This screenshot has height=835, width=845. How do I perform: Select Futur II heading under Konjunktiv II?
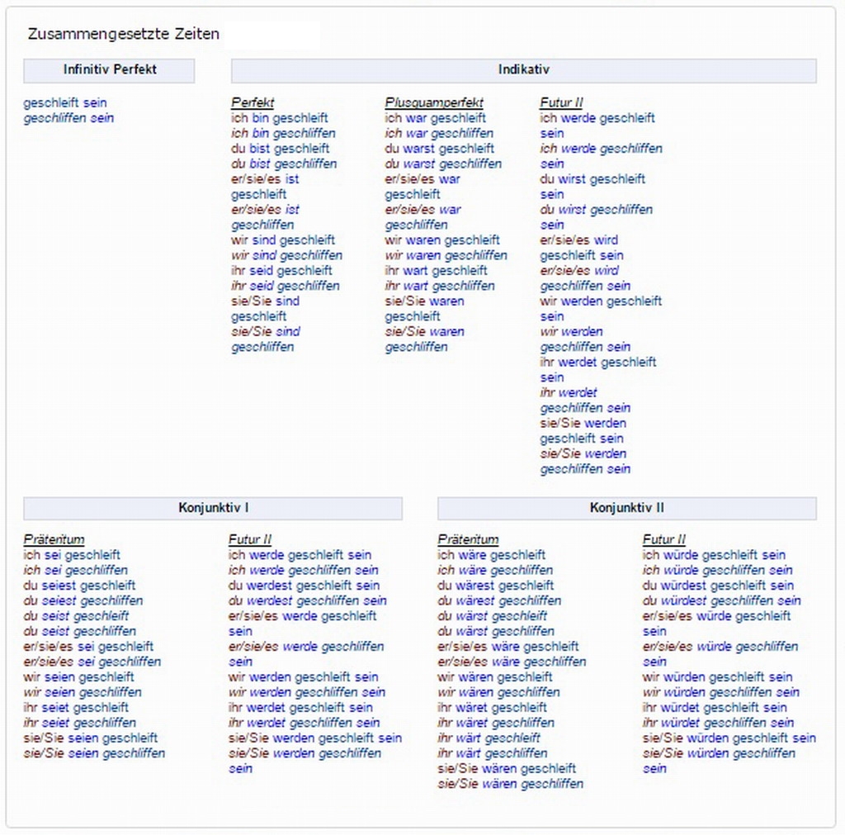click(x=664, y=540)
